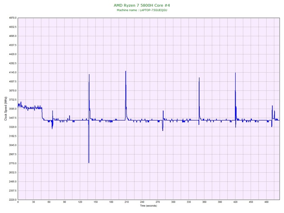Click the 4145.0 y-axis value
The height and width of the screenshot is (213, 284).
point(13,73)
